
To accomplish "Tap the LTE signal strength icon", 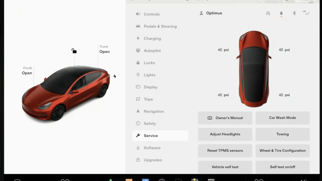I will 306,13.
